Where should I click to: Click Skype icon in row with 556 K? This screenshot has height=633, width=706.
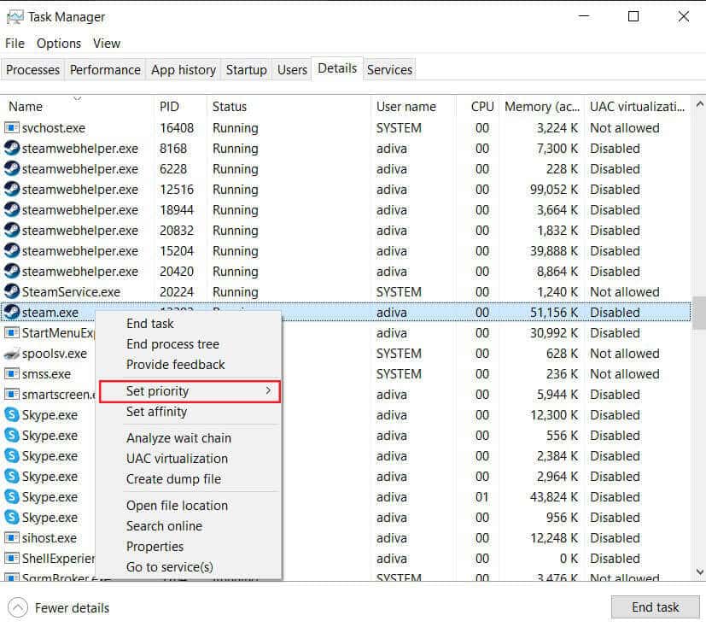pyautogui.click(x=12, y=435)
